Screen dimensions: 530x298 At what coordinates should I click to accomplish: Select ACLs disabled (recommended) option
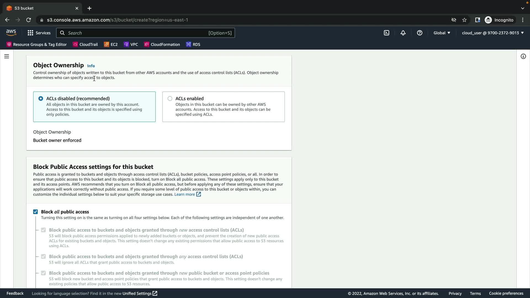pyautogui.click(x=41, y=99)
